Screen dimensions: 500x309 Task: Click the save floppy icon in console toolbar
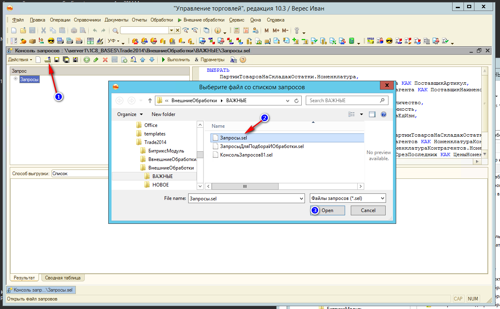coord(57,60)
